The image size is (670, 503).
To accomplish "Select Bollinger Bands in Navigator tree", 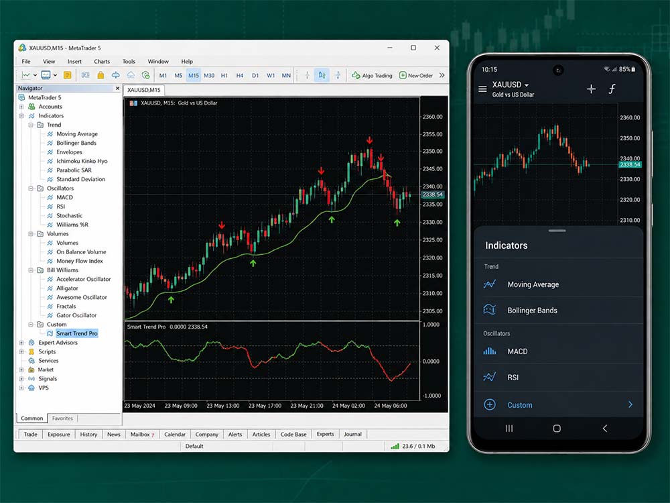I will [x=76, y=143].
